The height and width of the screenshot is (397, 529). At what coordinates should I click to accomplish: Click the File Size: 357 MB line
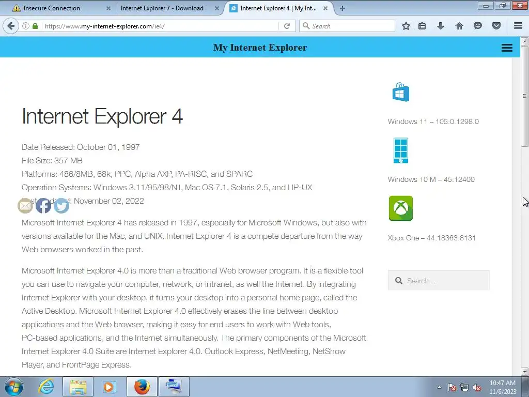[52, 161]
